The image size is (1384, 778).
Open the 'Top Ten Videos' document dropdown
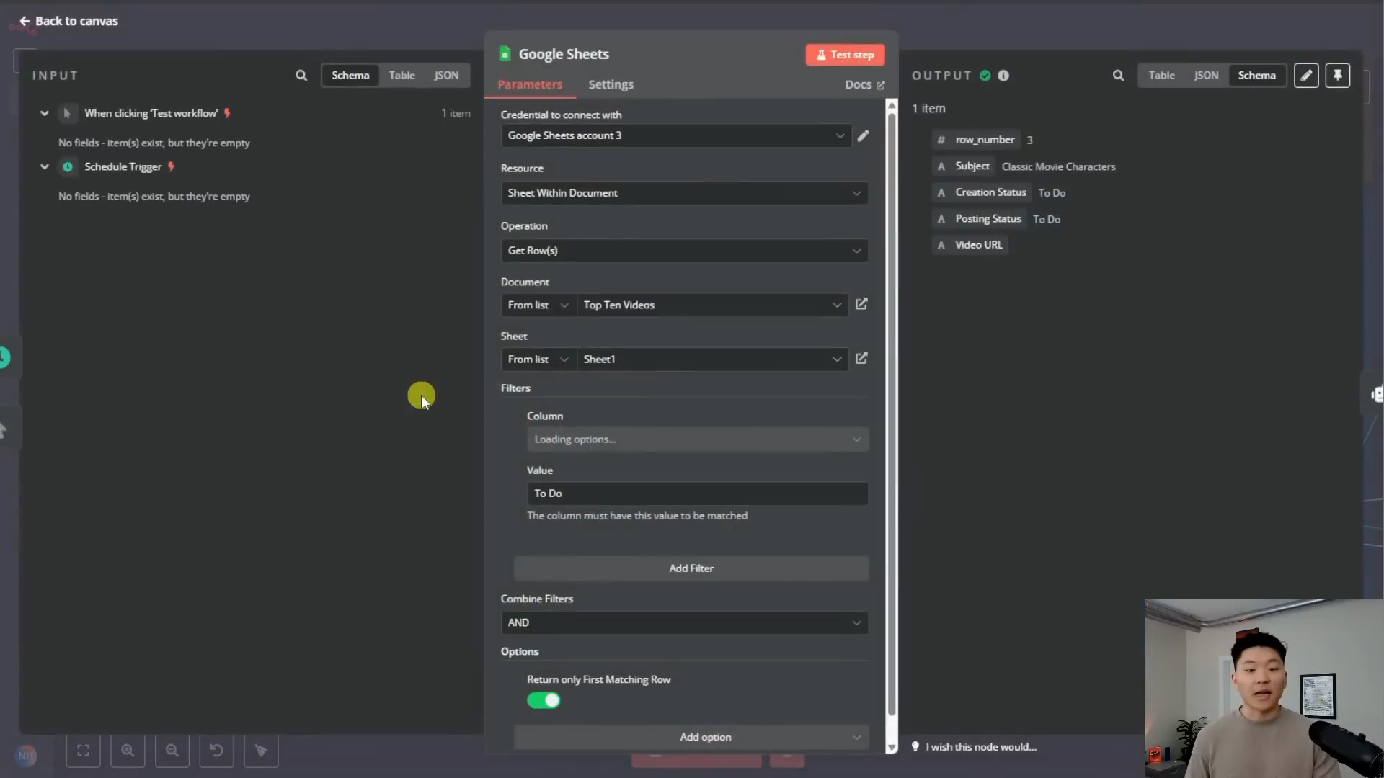[x=712, y=305]
